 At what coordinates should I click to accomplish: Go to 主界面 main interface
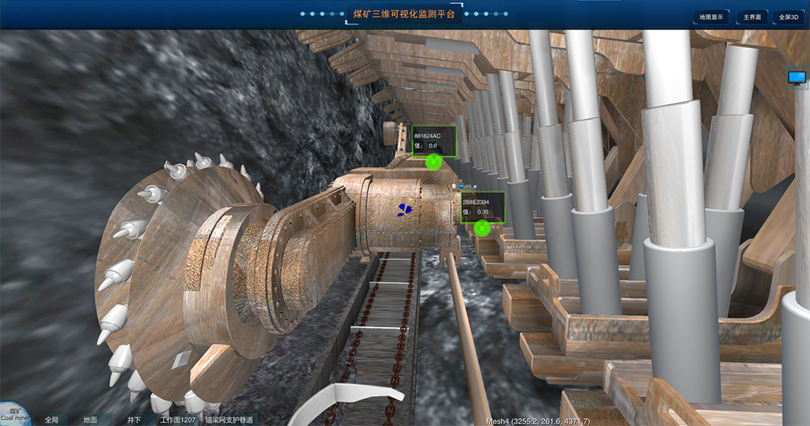tap(751, 17)
